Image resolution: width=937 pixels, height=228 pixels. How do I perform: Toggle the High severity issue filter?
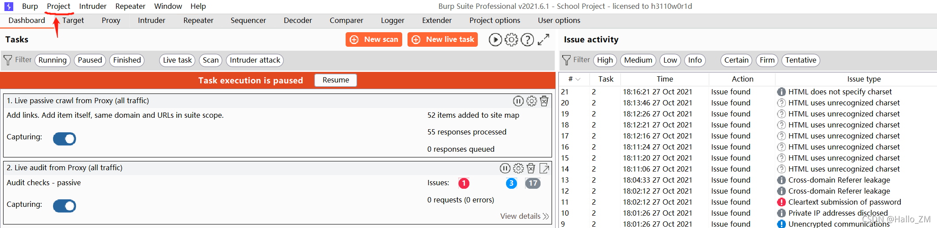pos(605,60)
